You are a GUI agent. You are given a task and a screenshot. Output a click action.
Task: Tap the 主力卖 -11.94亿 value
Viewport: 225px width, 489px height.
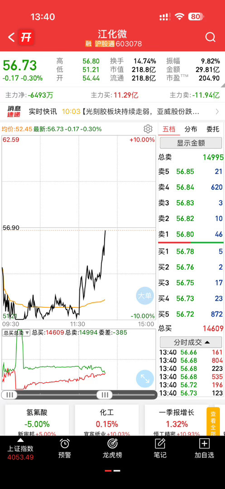pos(206,95)
